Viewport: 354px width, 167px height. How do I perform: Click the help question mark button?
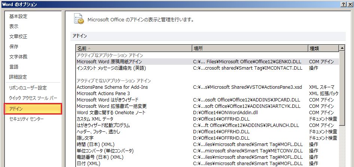344,4
